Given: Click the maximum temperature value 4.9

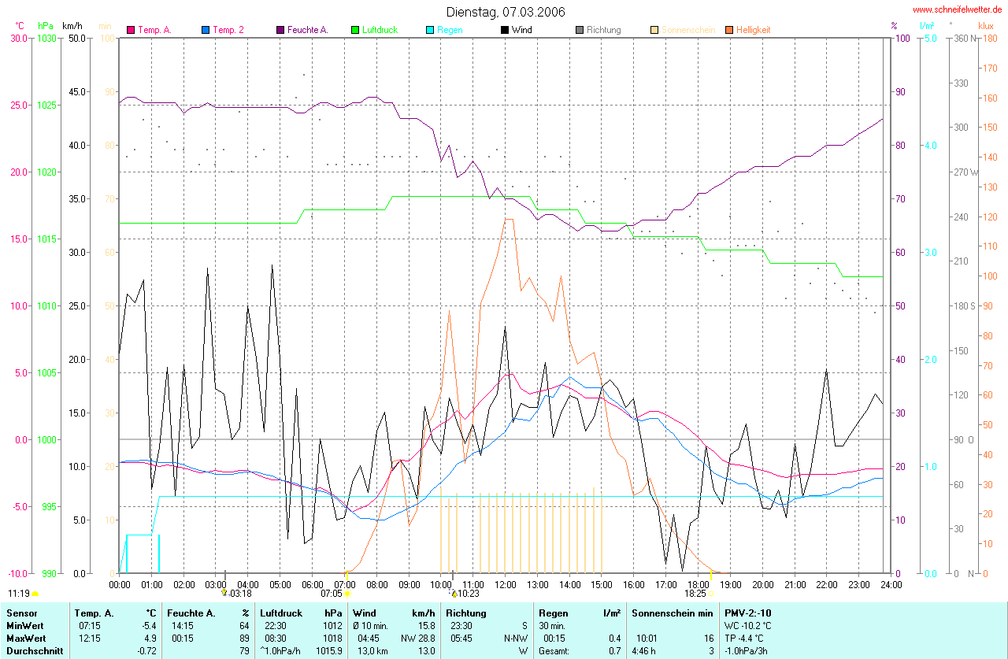Looking at the screenshot, I should click(x=150, y=638).
